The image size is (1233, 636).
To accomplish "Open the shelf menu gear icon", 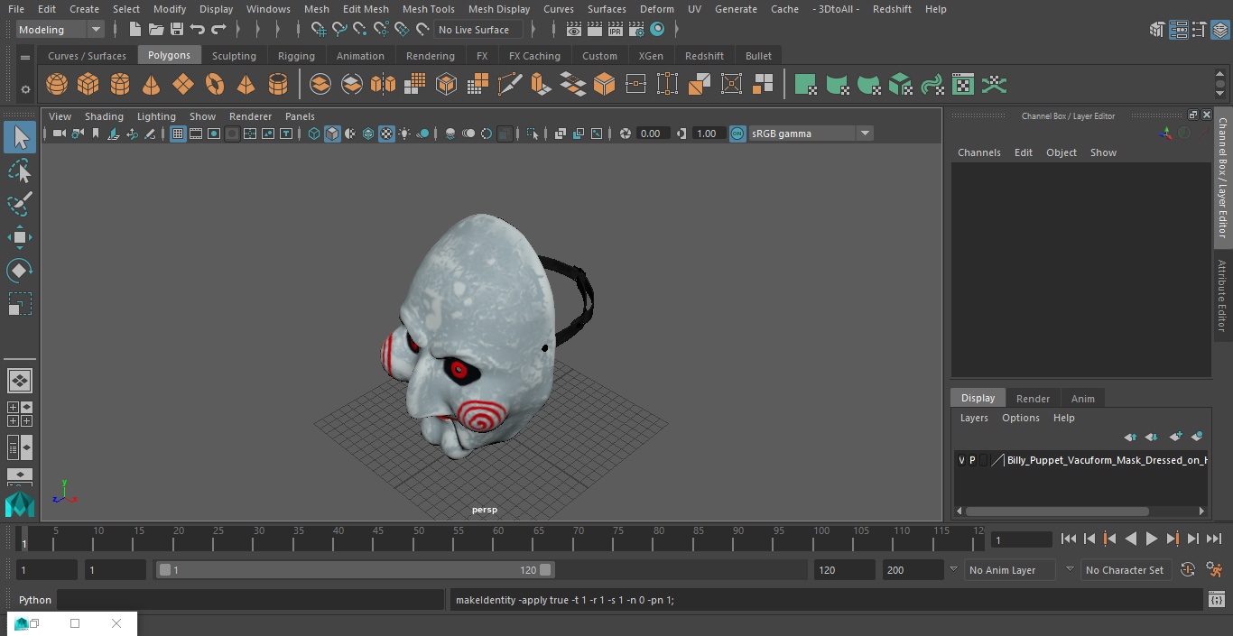I will tap(25, 89).
